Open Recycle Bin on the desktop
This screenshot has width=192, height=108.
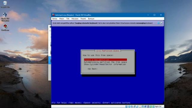5,4
